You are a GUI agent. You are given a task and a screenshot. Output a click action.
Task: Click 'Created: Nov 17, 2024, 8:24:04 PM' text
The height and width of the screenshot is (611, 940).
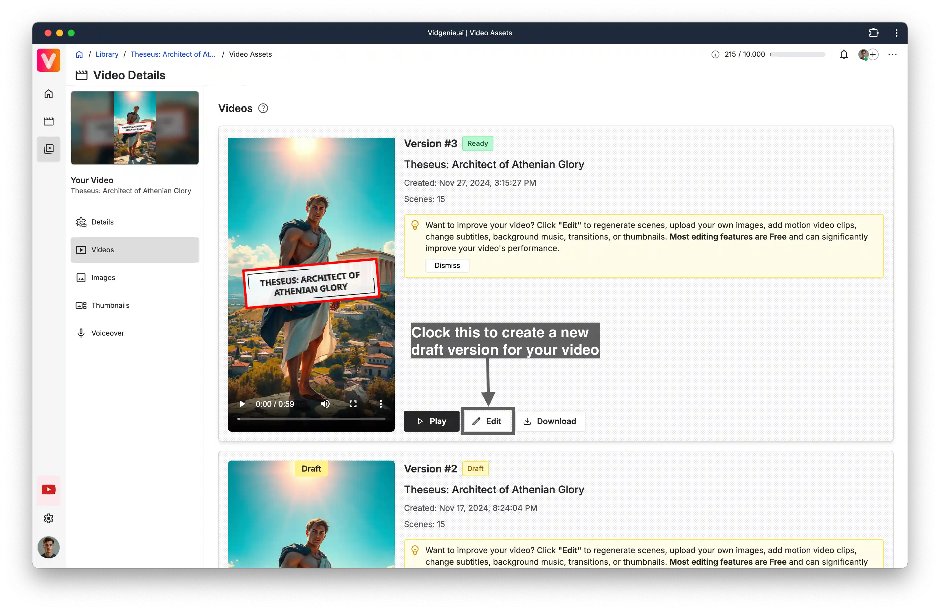click(x=470, y=508)
